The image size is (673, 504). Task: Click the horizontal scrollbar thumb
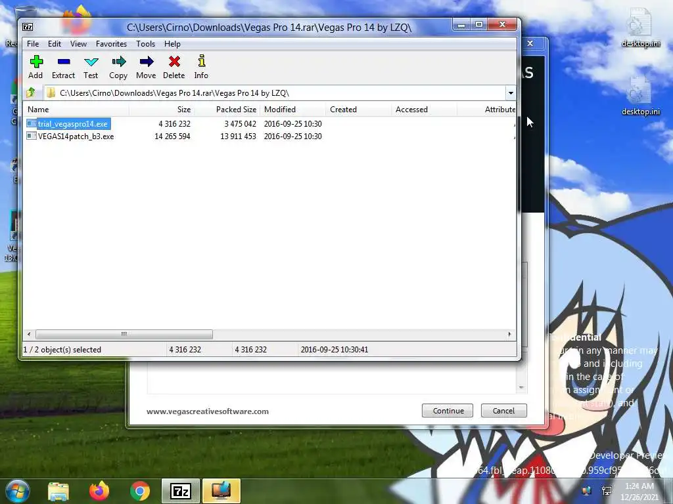point(124,334)
